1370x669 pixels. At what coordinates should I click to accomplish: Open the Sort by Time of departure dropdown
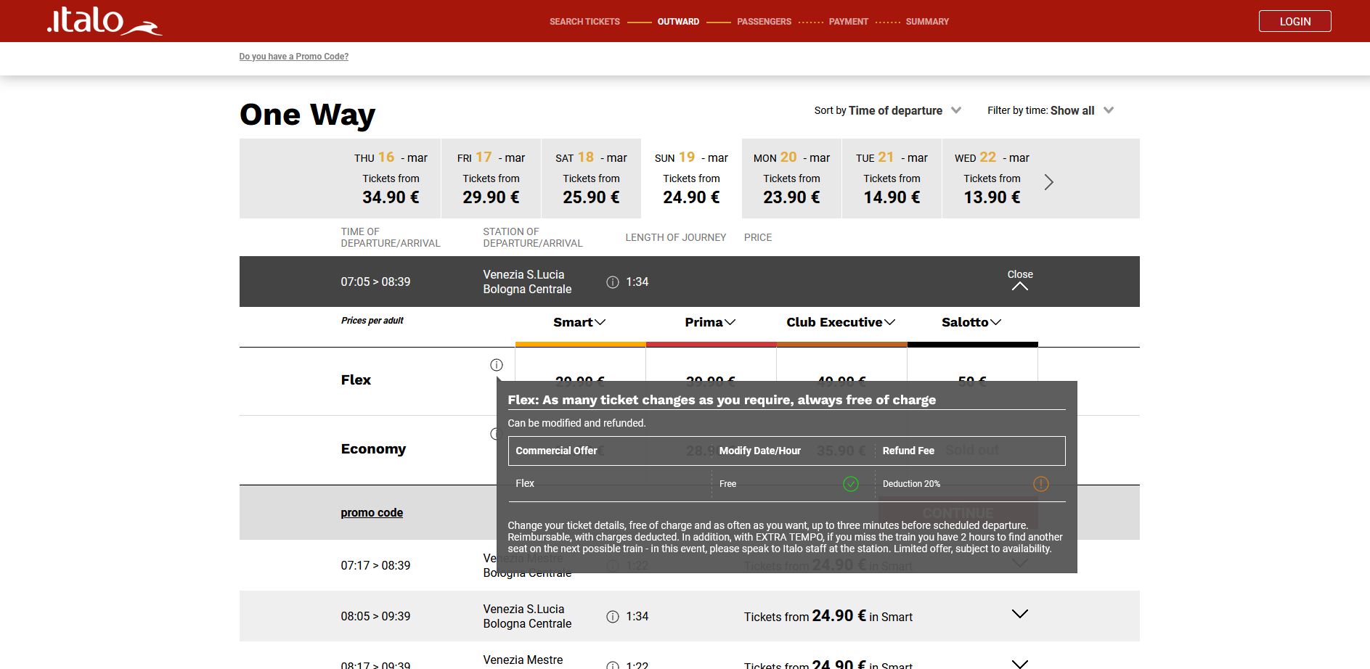pyautogui.click(x=887, y=110)
